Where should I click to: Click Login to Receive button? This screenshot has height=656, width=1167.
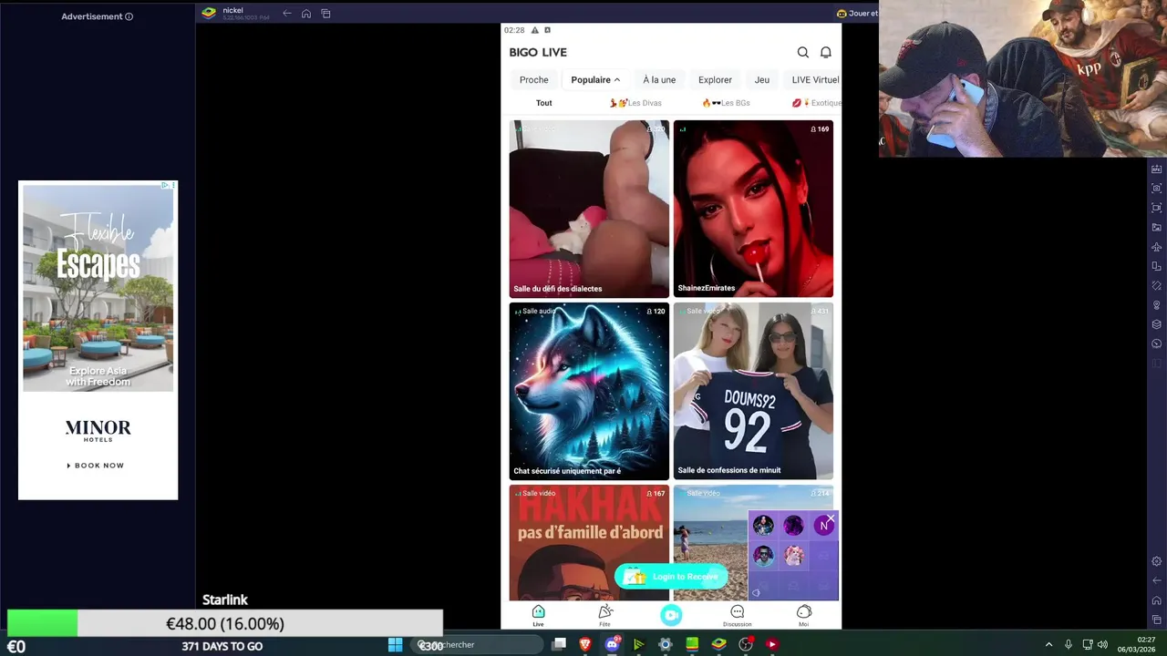pyautogui.click(x=672, y=576)
